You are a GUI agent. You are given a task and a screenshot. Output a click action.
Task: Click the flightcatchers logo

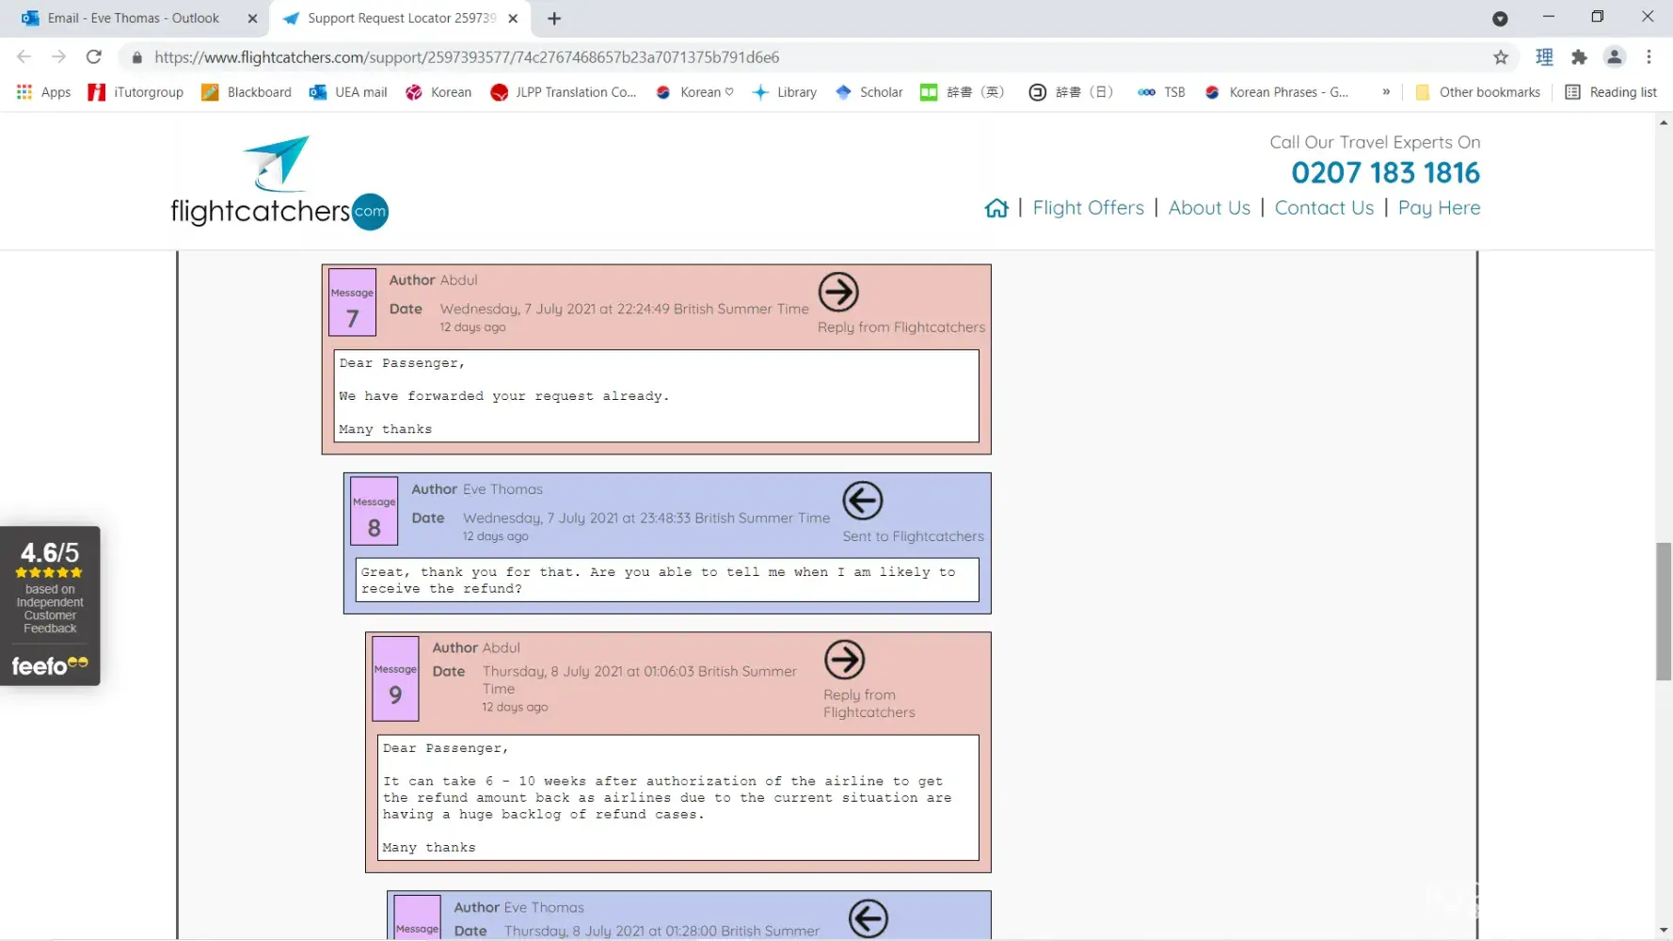point(279,183)
